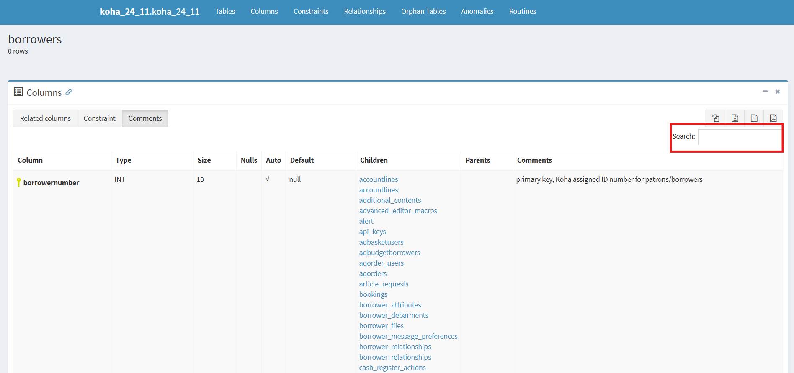
Task: Open the Tables page in the navbar
Action: point(225,11)
